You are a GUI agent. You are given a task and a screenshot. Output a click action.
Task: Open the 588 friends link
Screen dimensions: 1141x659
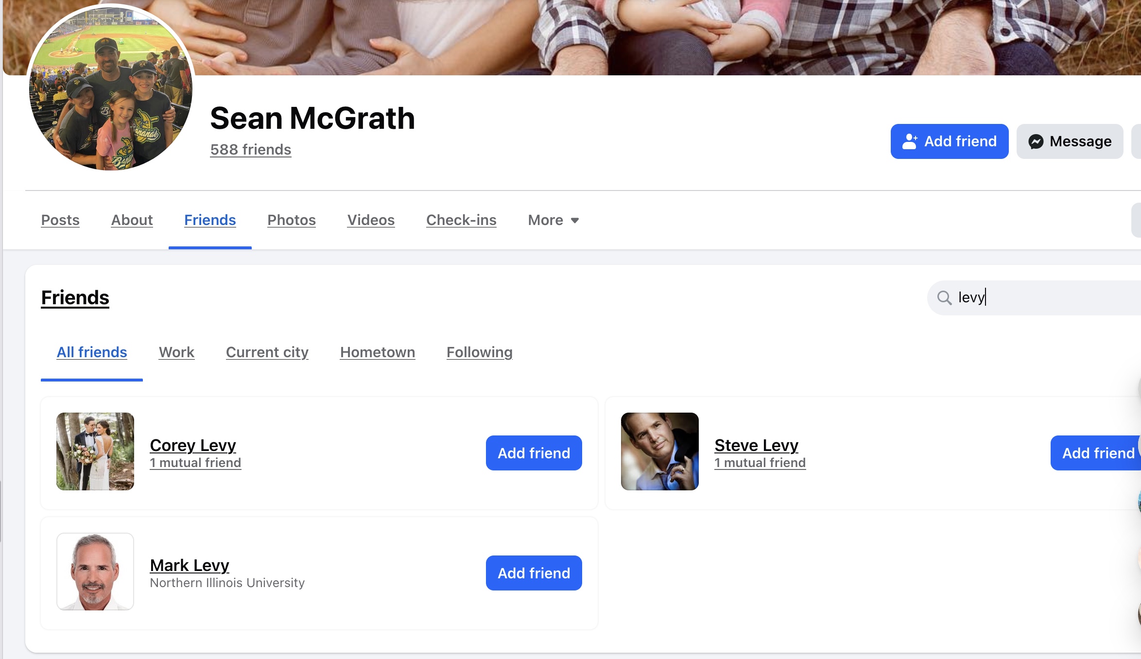(251, 150)
